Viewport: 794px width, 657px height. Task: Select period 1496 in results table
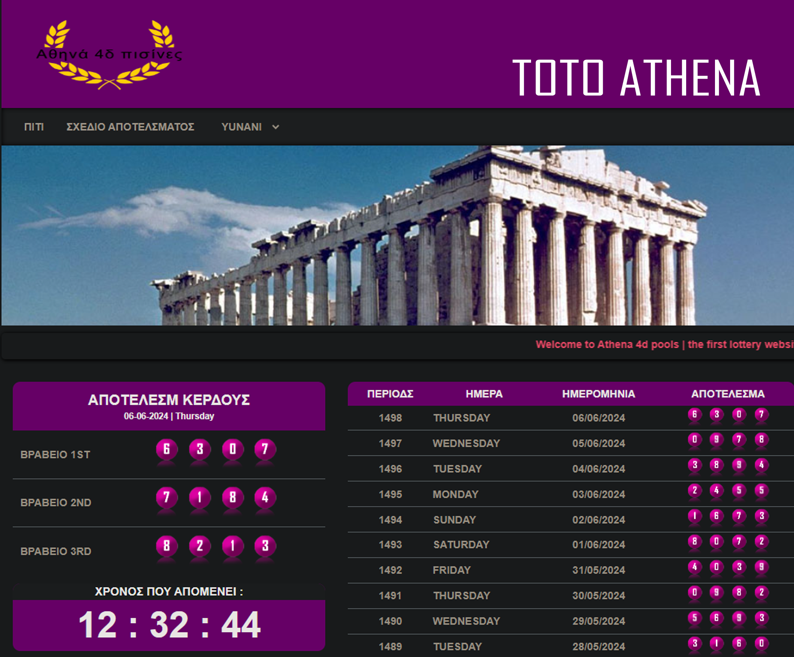[x=390, y=469]
